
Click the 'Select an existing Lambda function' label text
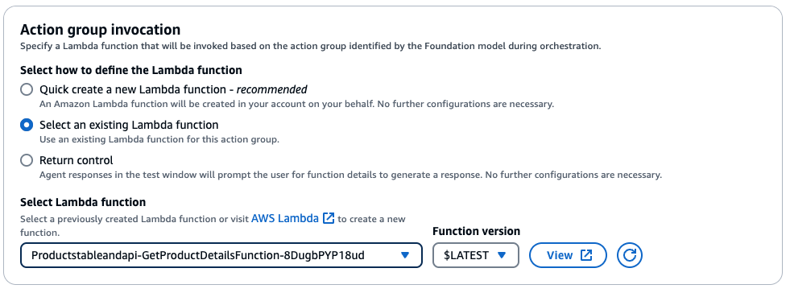click(x=129, y=124)
